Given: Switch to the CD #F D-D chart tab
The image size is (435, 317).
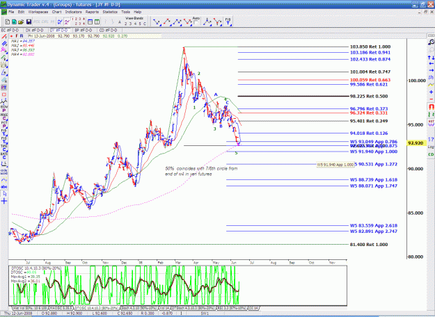Looking at the screenshot, I should pos(108,30).
